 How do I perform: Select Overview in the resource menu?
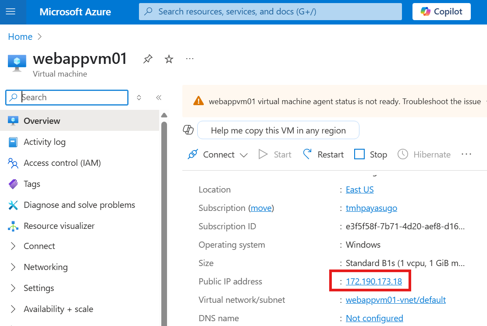(79, 121)
